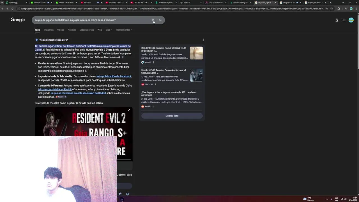Image resolution: width=359 pixels, height=202 pixels.
Task: Open the Google account avatar
Action: pos(351,20)
